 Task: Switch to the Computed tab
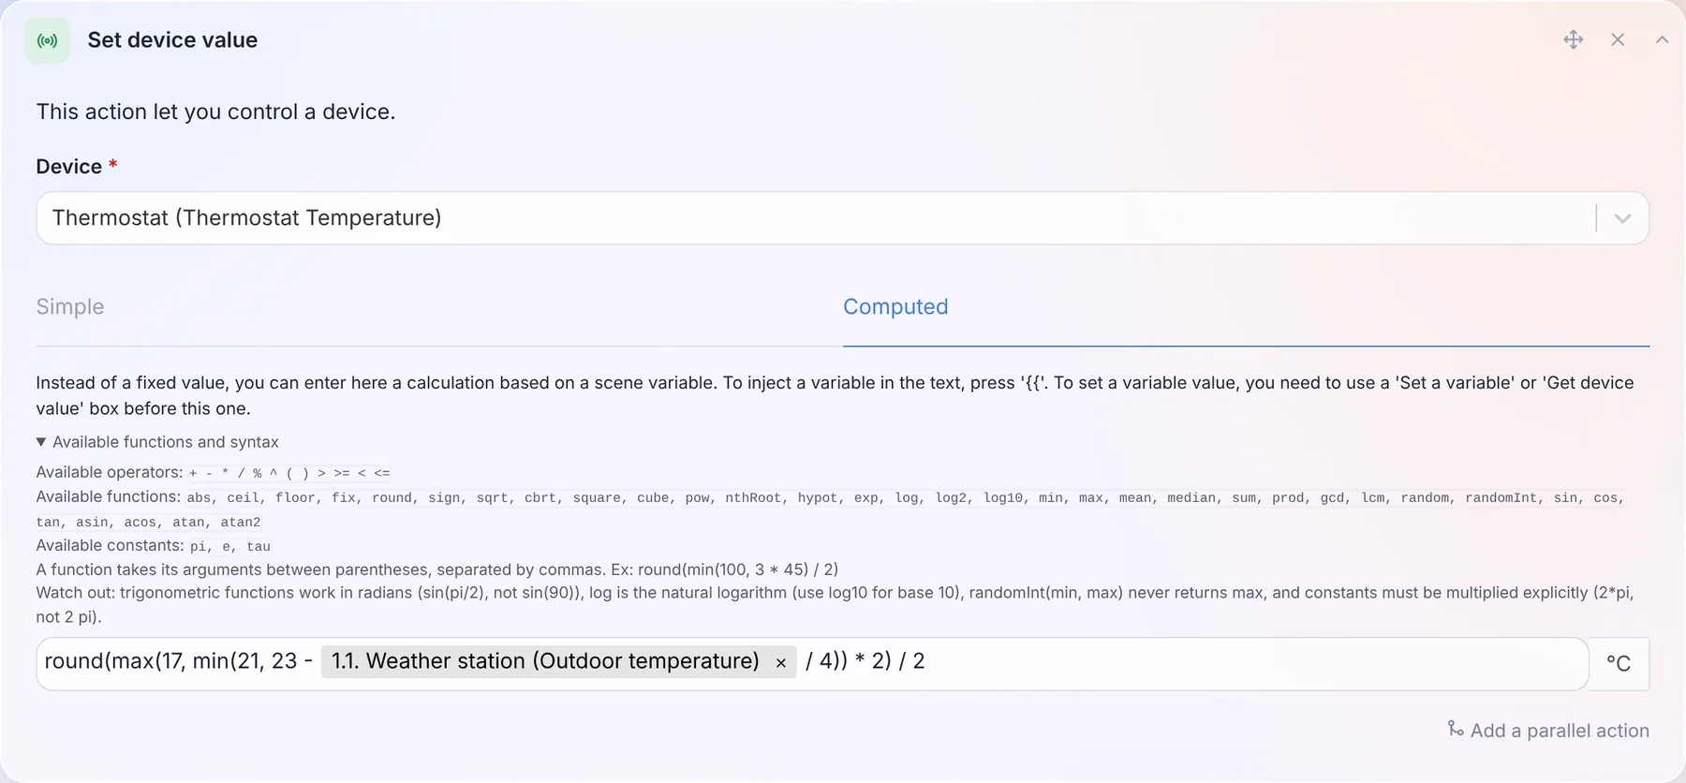[x=895, y=307]
